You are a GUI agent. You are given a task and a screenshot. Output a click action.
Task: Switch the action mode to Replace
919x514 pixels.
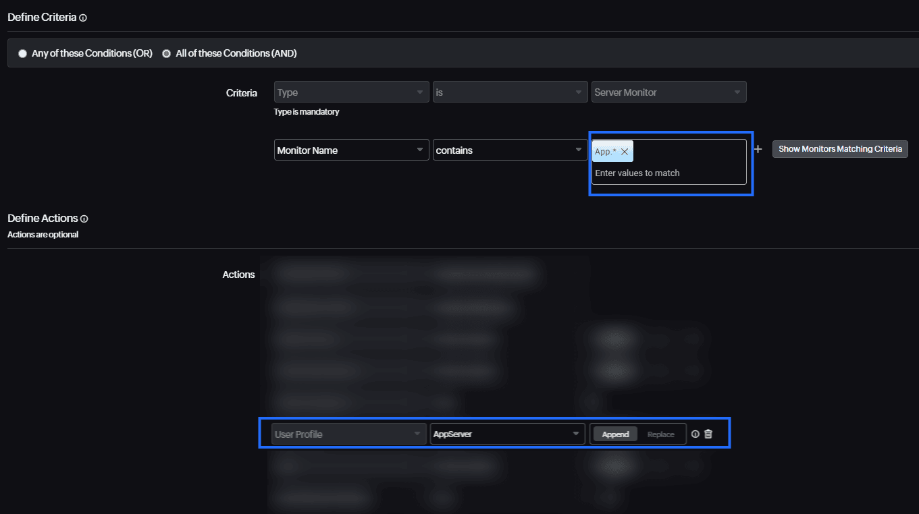point(660,434)
